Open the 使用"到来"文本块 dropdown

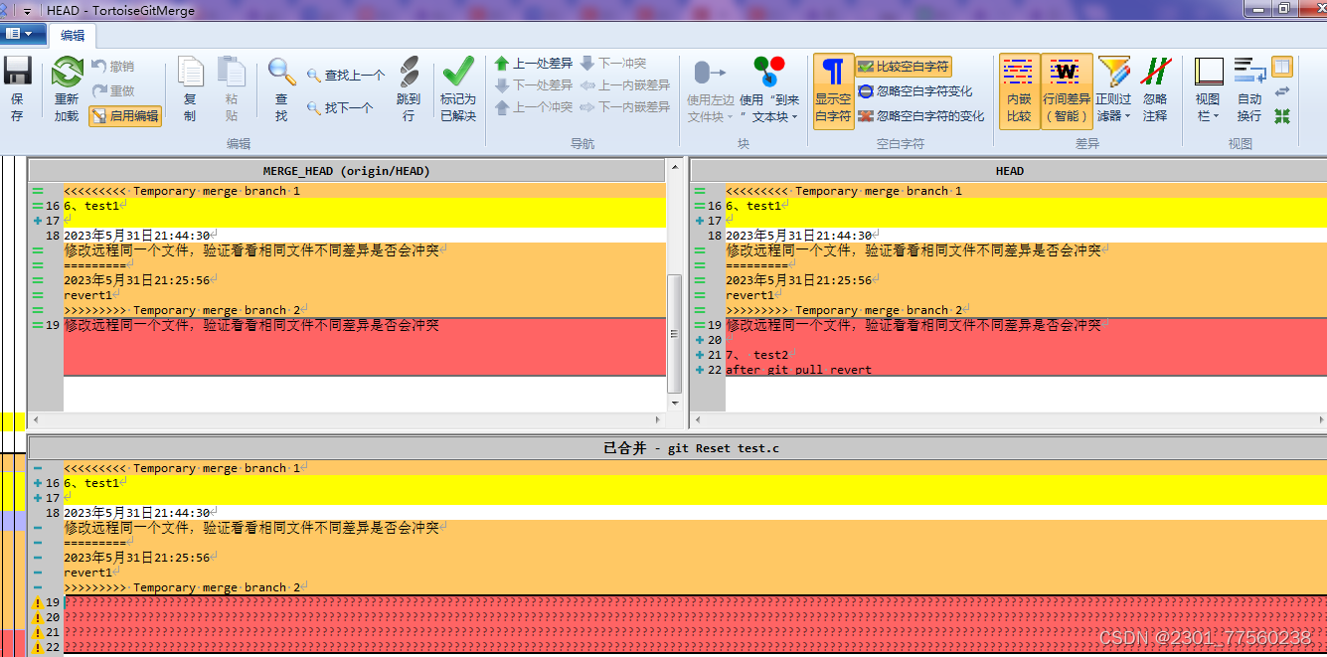(x=769, y=89)
